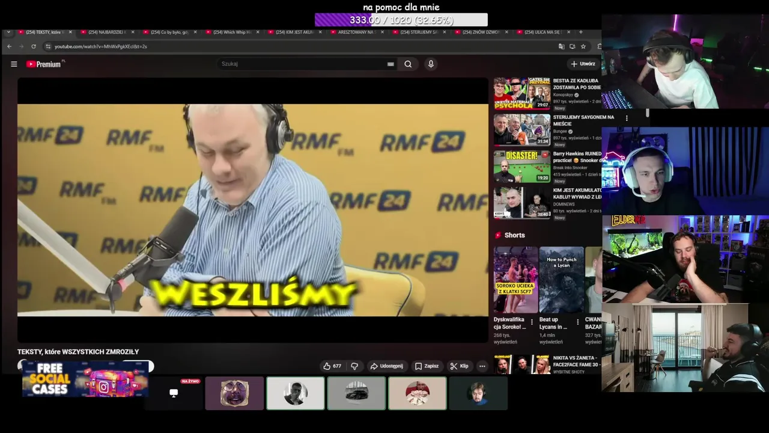Open site info icon left of URL
The image size is (769, 433).
47,46
